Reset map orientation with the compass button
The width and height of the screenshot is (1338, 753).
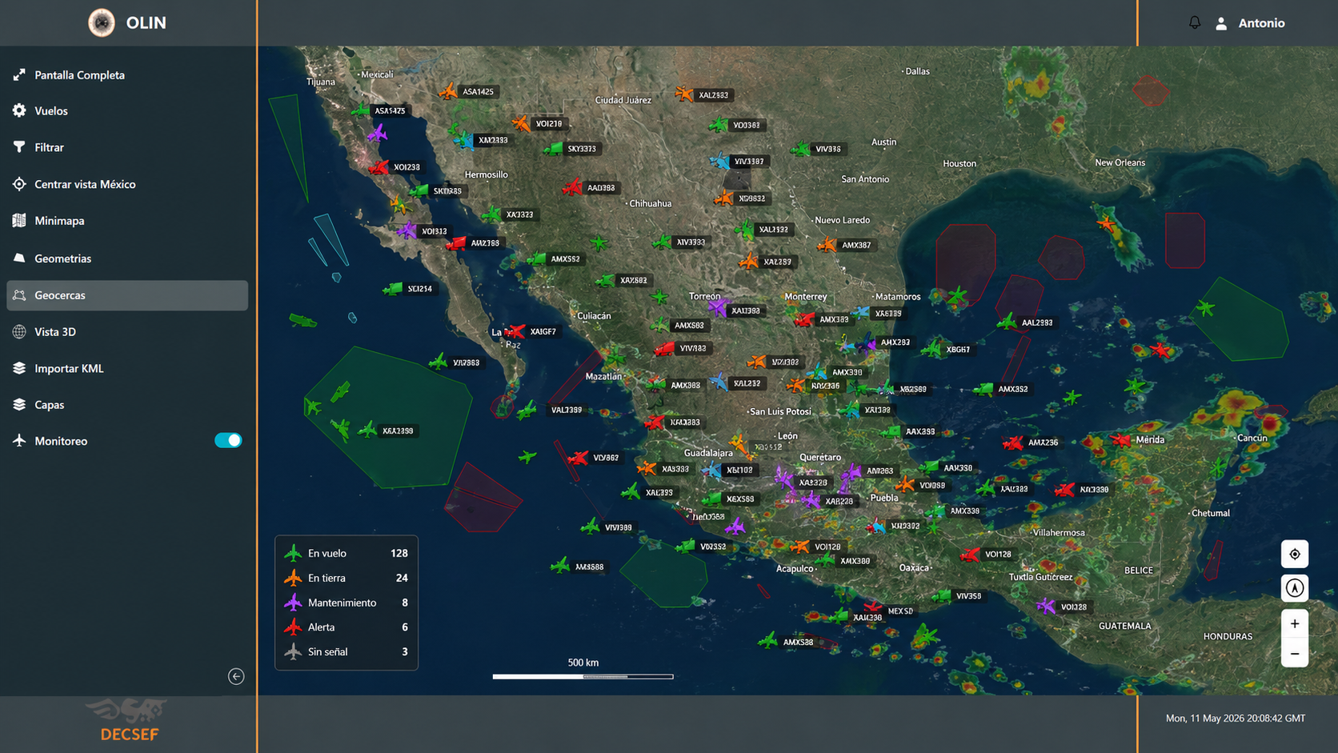click(1295, 588)
